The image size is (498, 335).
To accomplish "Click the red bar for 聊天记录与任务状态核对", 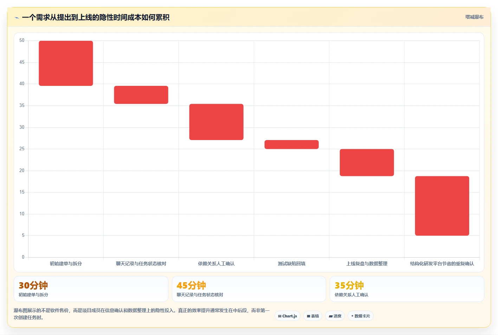I will 141,95.
